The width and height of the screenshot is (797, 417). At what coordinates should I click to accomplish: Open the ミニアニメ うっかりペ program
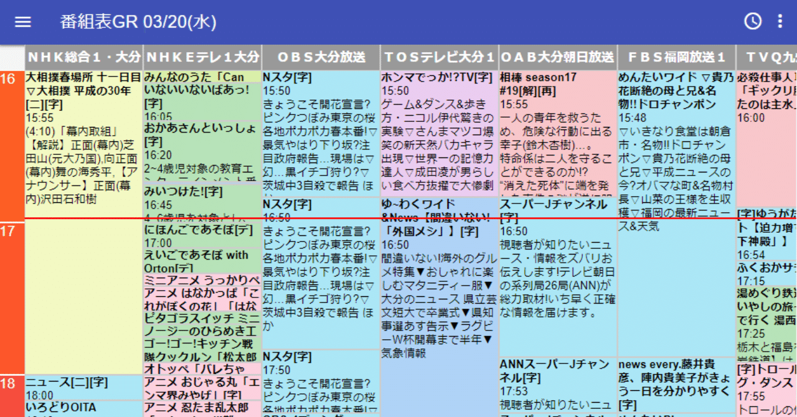click(x=202, y=279)
